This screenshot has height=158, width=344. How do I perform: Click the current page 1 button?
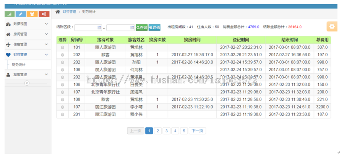(x=149, y=131)
